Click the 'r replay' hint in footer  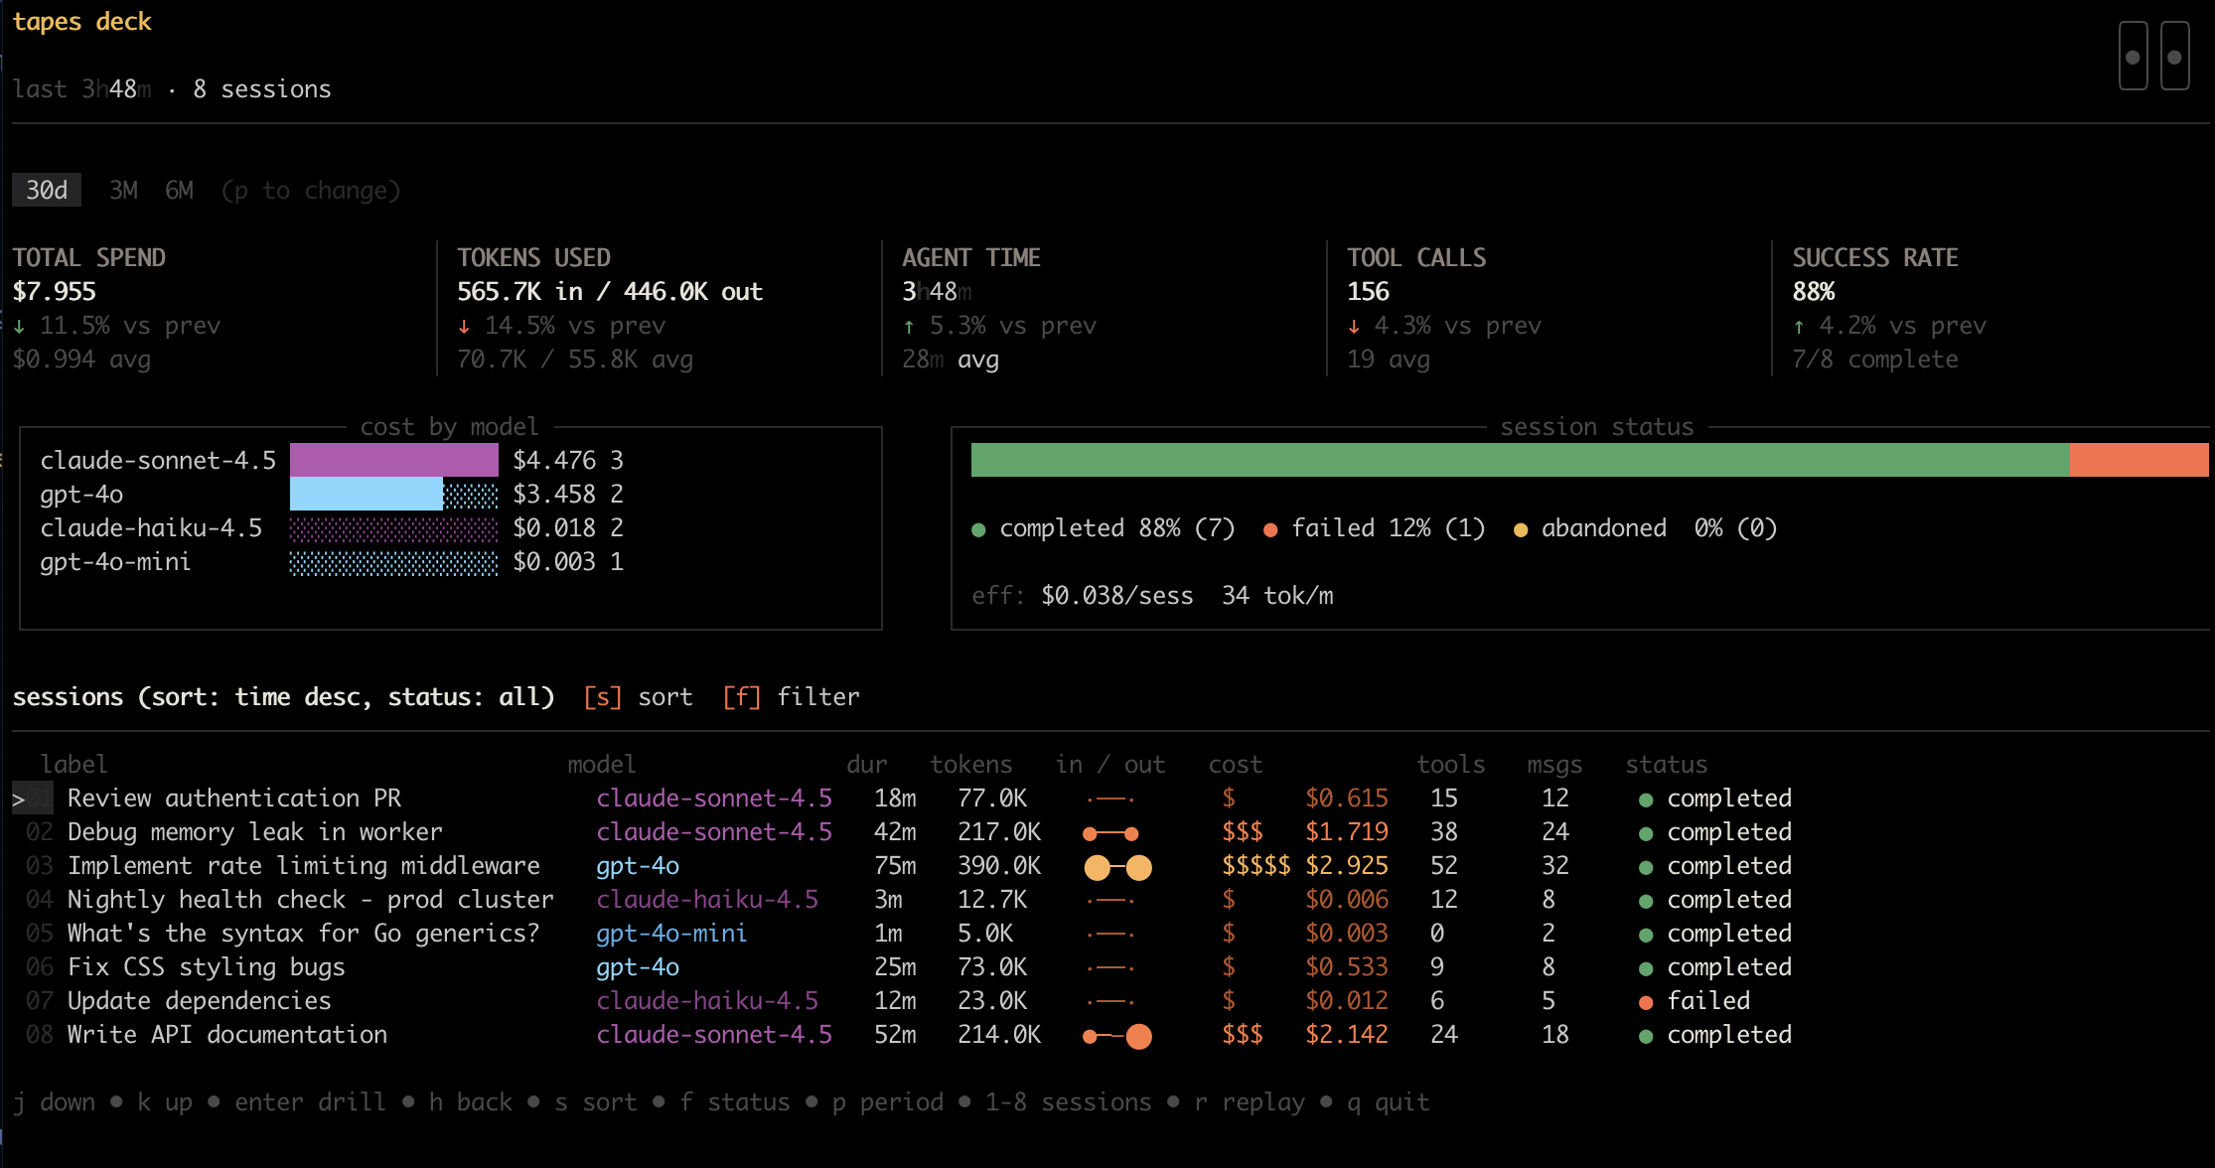(x=1250, y=1101)
